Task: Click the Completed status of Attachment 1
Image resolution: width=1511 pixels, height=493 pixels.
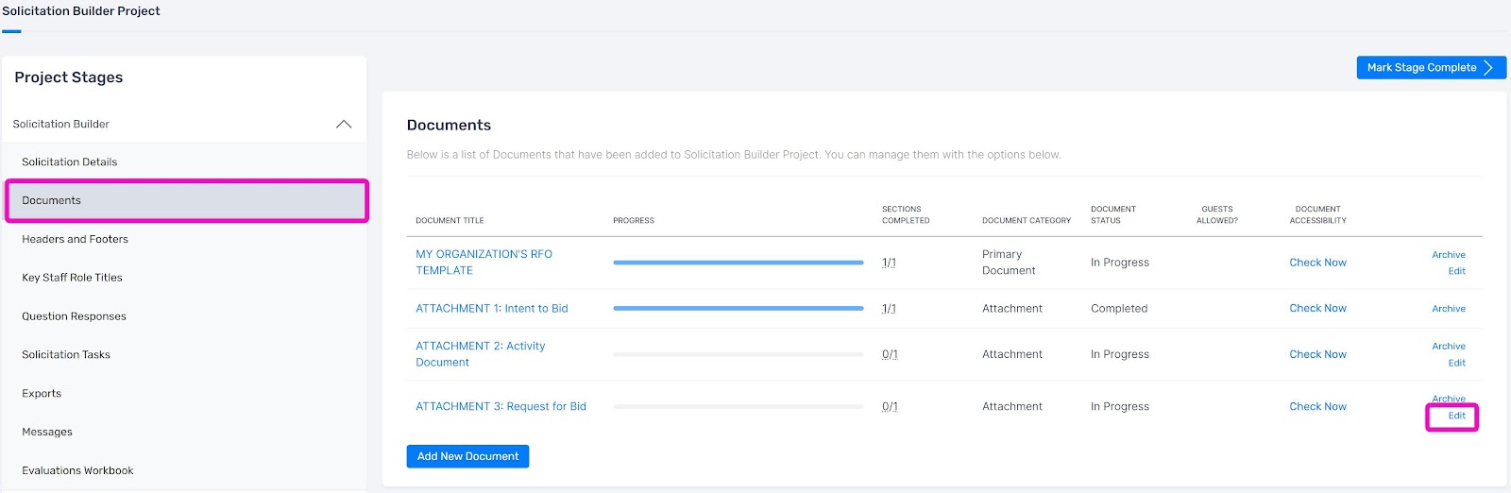Action: (x=1119, y=308)
